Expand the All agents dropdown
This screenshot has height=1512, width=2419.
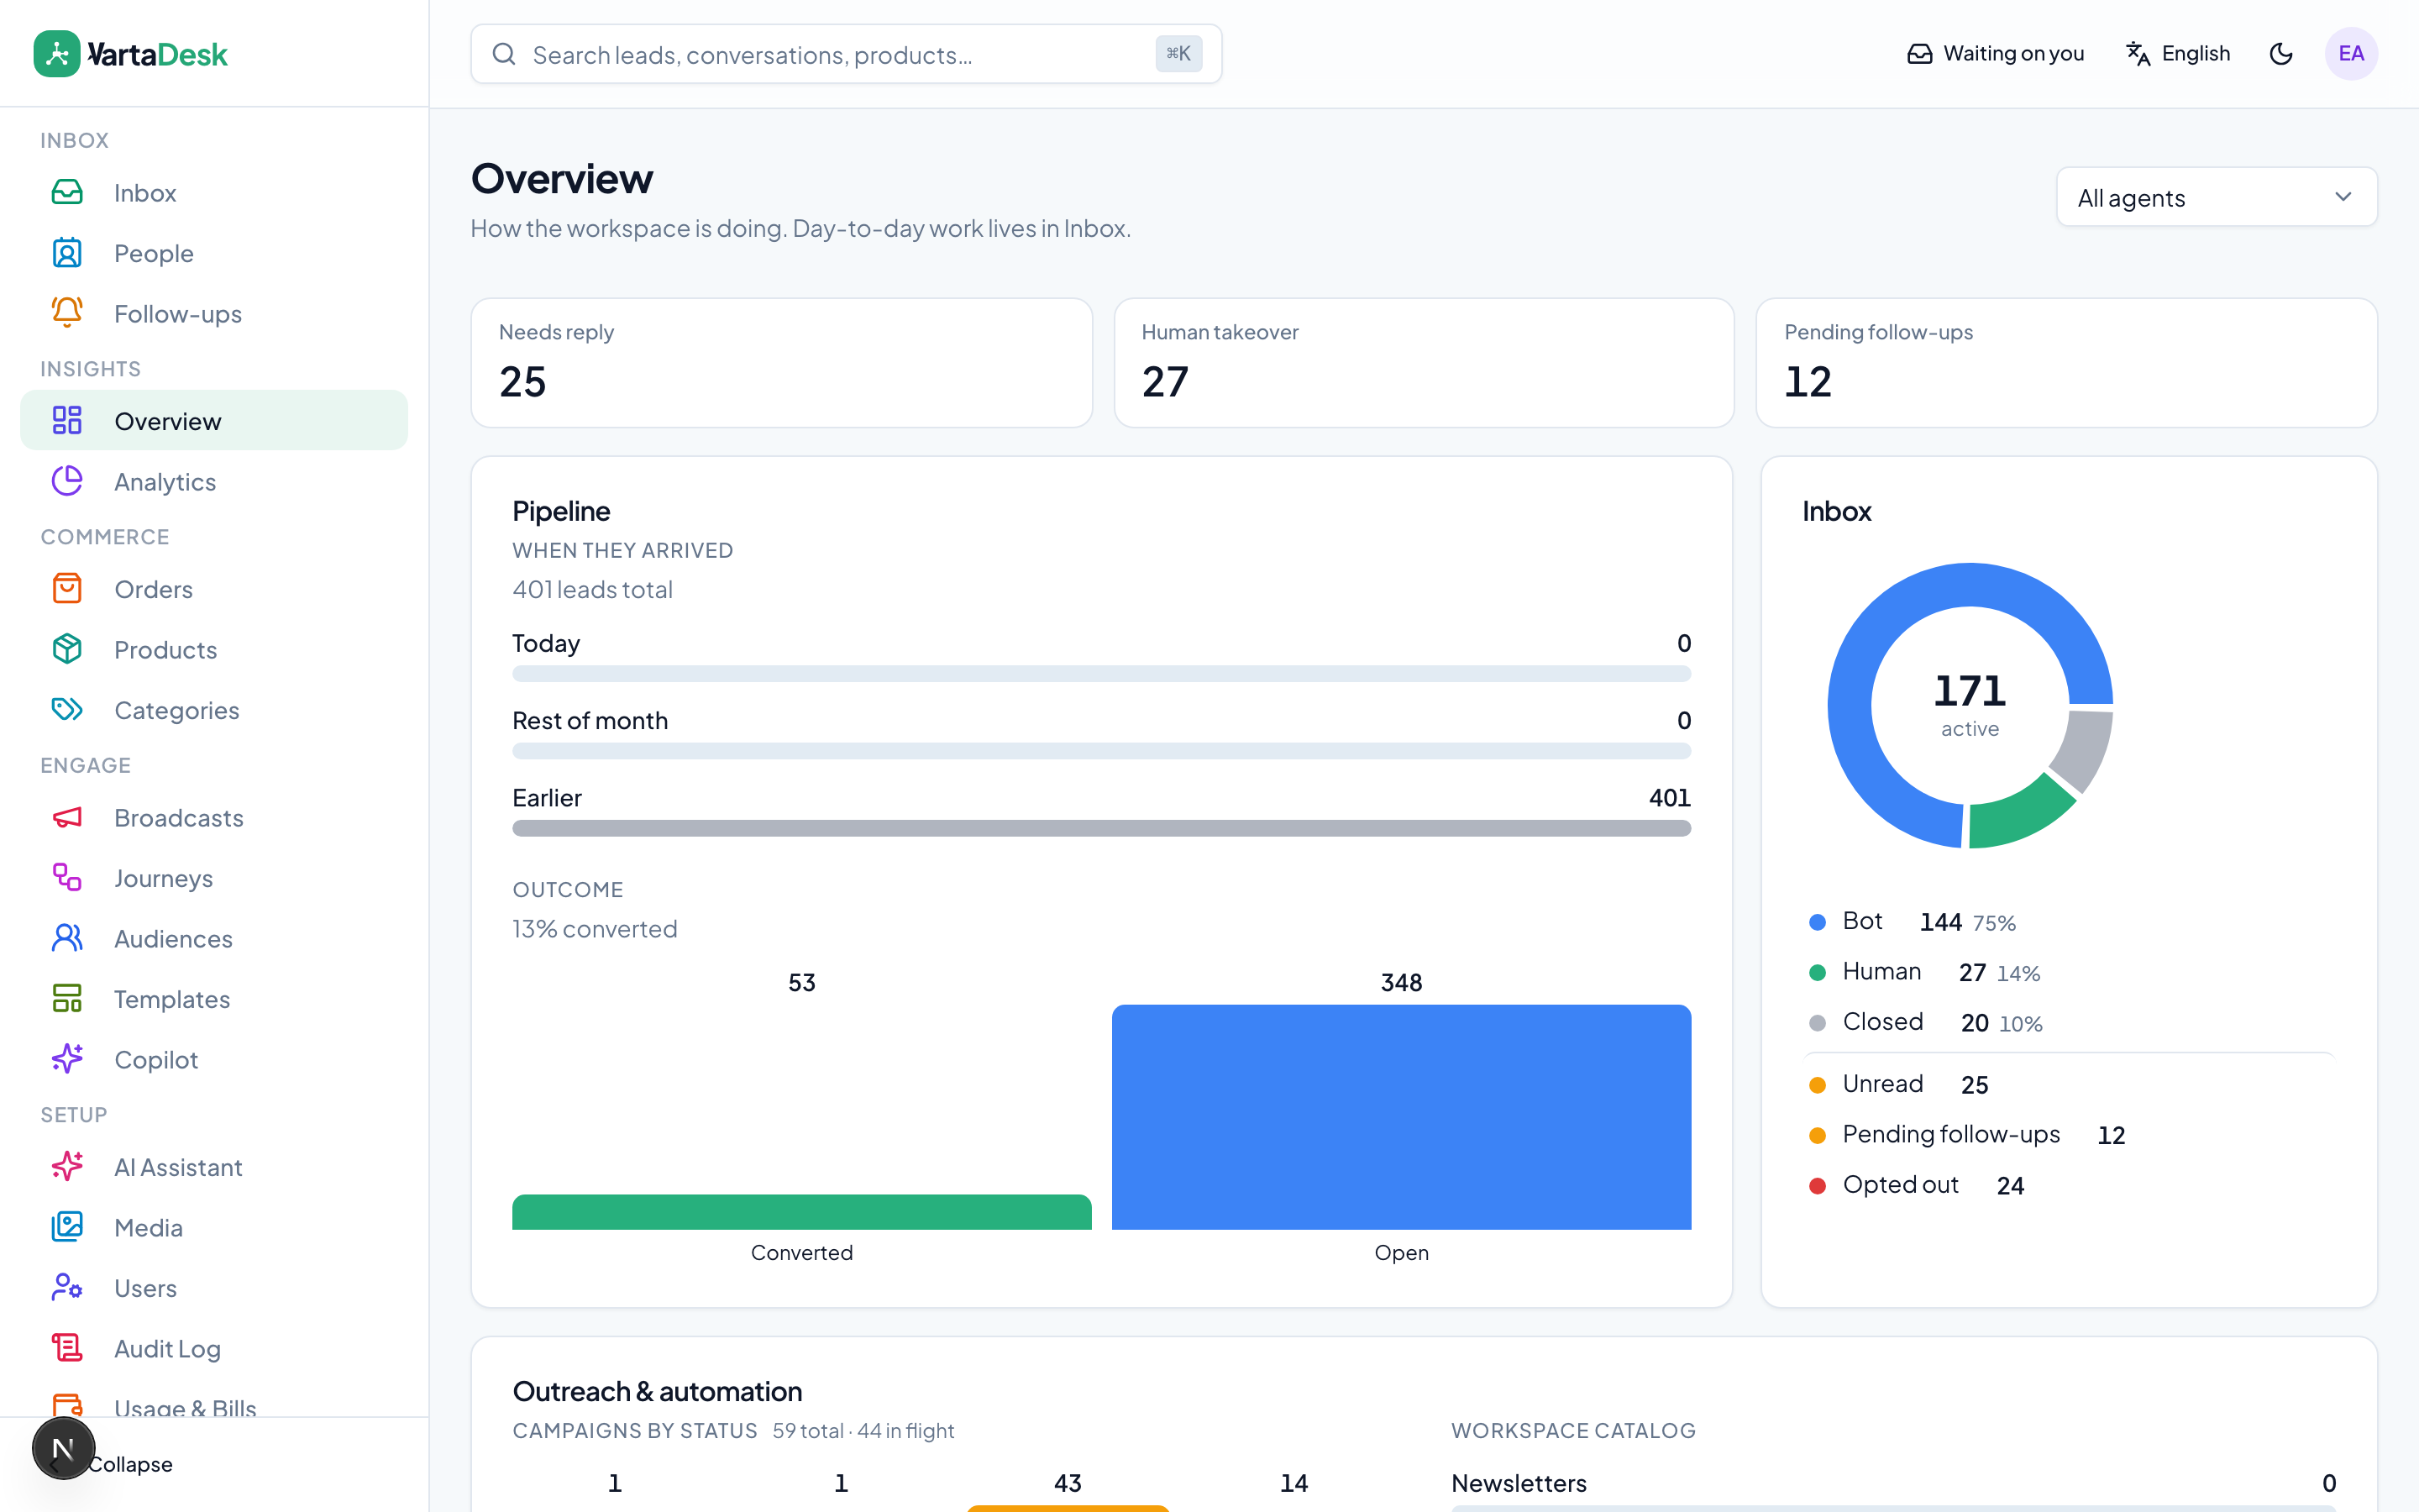[x=2216, y=197]
